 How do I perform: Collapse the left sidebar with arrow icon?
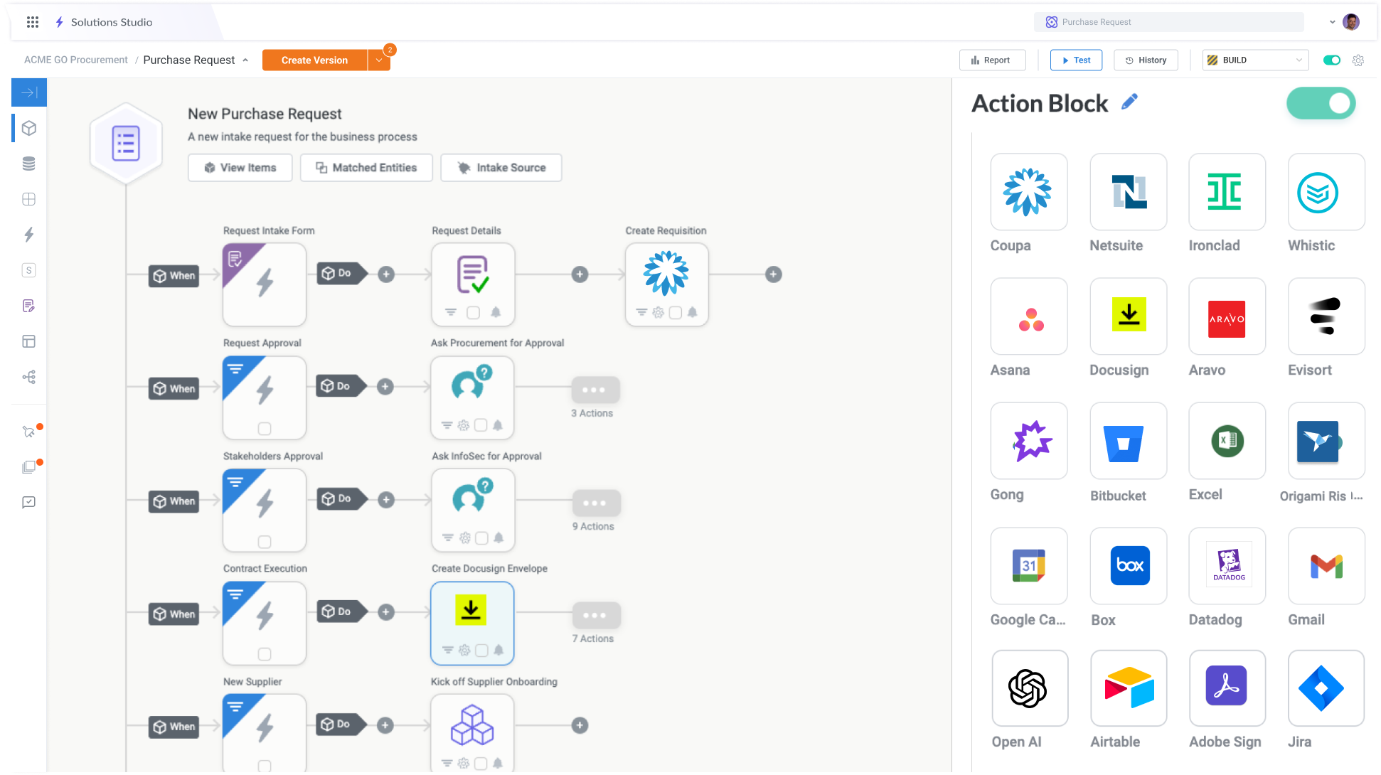[x=29, y=92]
